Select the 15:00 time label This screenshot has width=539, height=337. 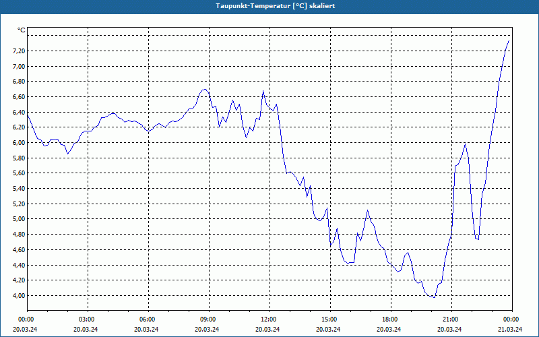click(x=330, y=319)
